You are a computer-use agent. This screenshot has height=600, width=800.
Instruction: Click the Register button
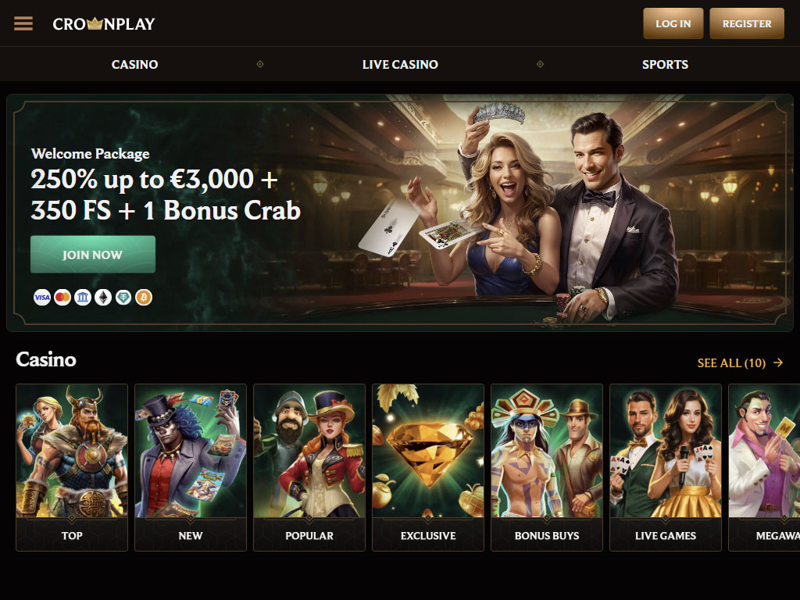point(746,23)
